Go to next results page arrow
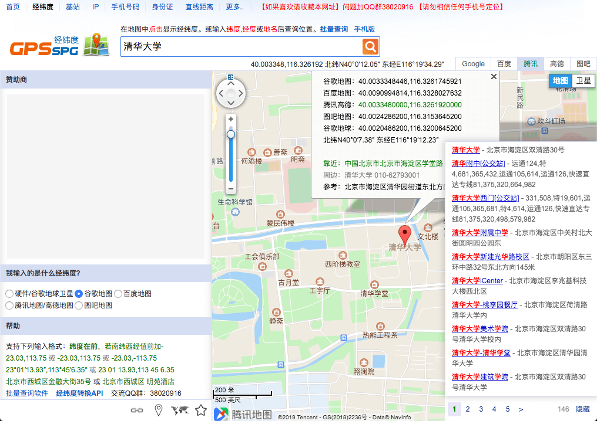 pos(521,409)
